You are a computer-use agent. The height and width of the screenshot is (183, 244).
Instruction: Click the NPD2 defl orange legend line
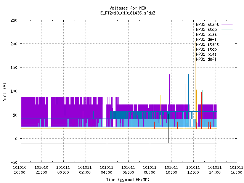[227, 39]
